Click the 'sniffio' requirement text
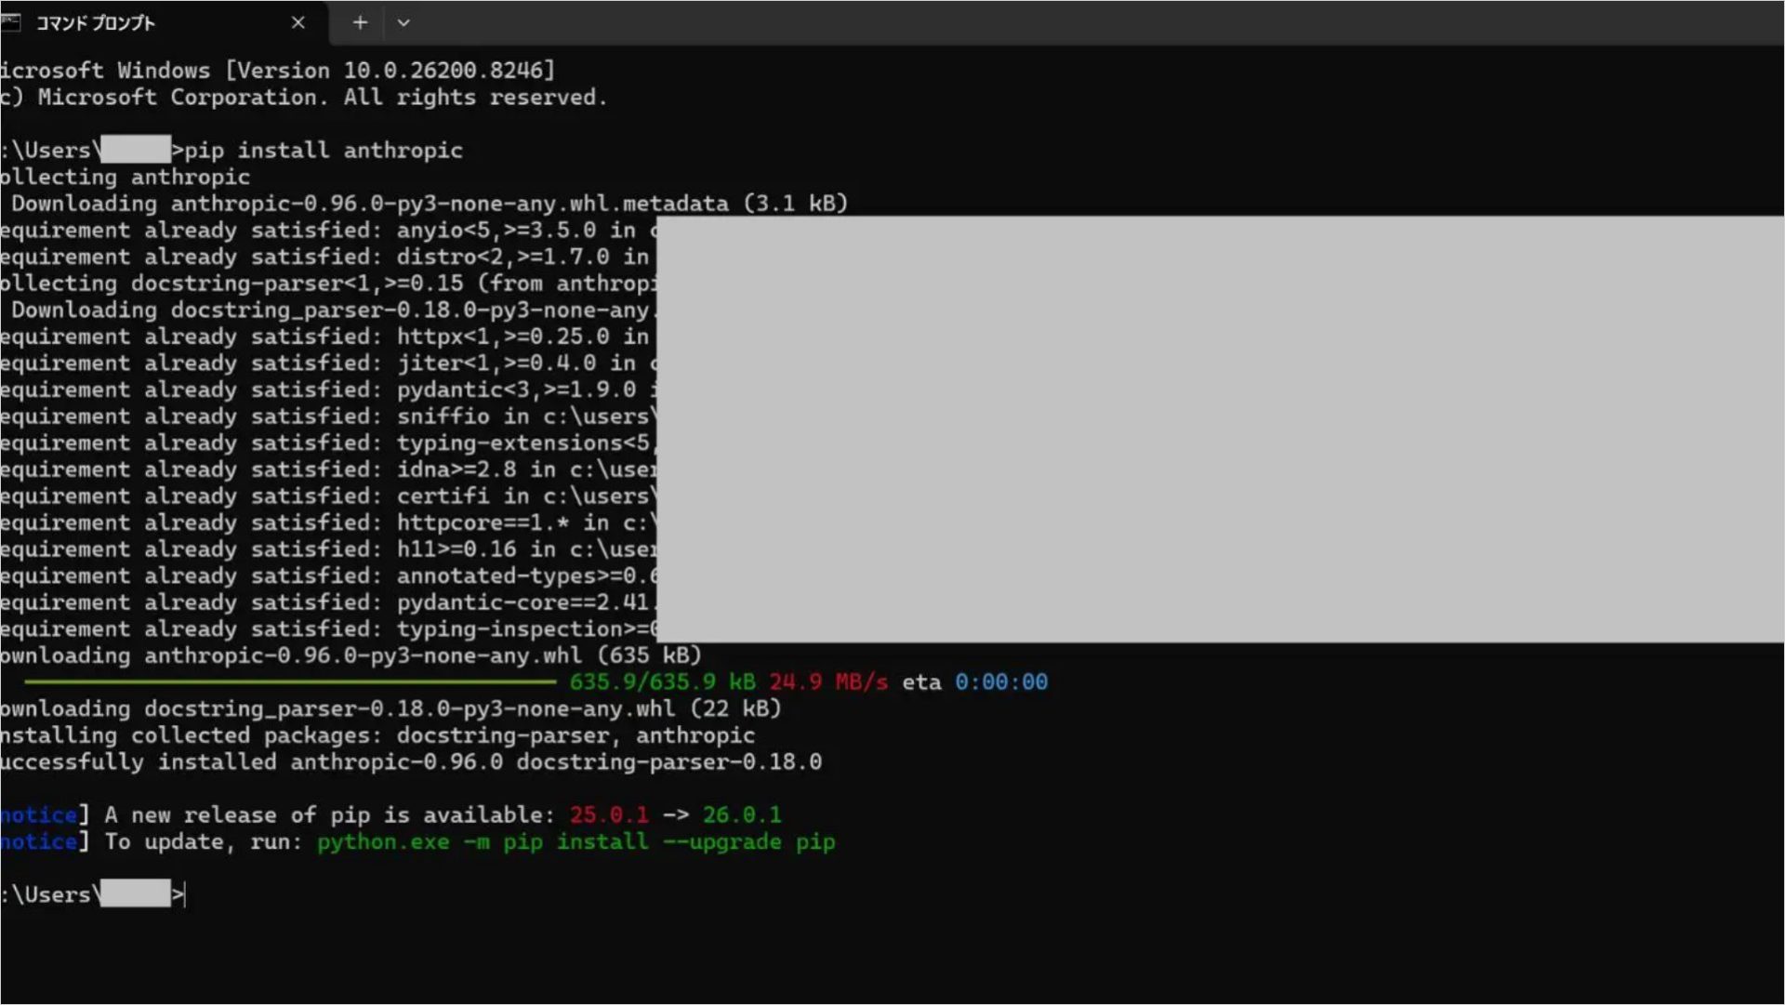 pyautogui.click(x=443, y=417)
